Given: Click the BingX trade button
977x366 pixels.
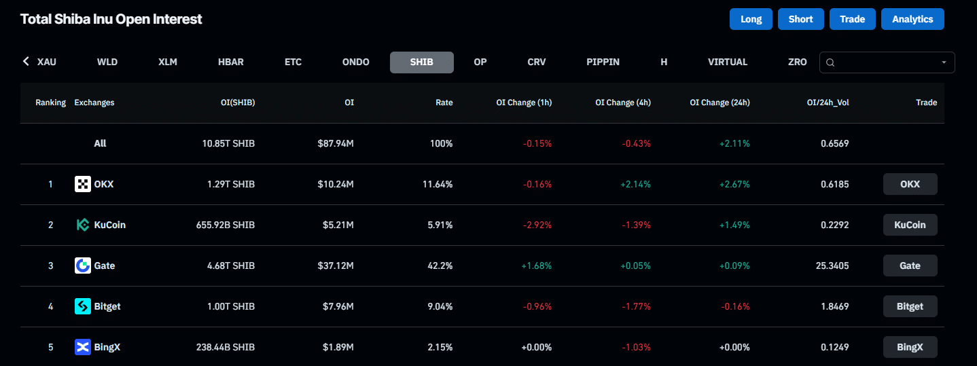Looking at the screenshot, I should coord(910,347).
